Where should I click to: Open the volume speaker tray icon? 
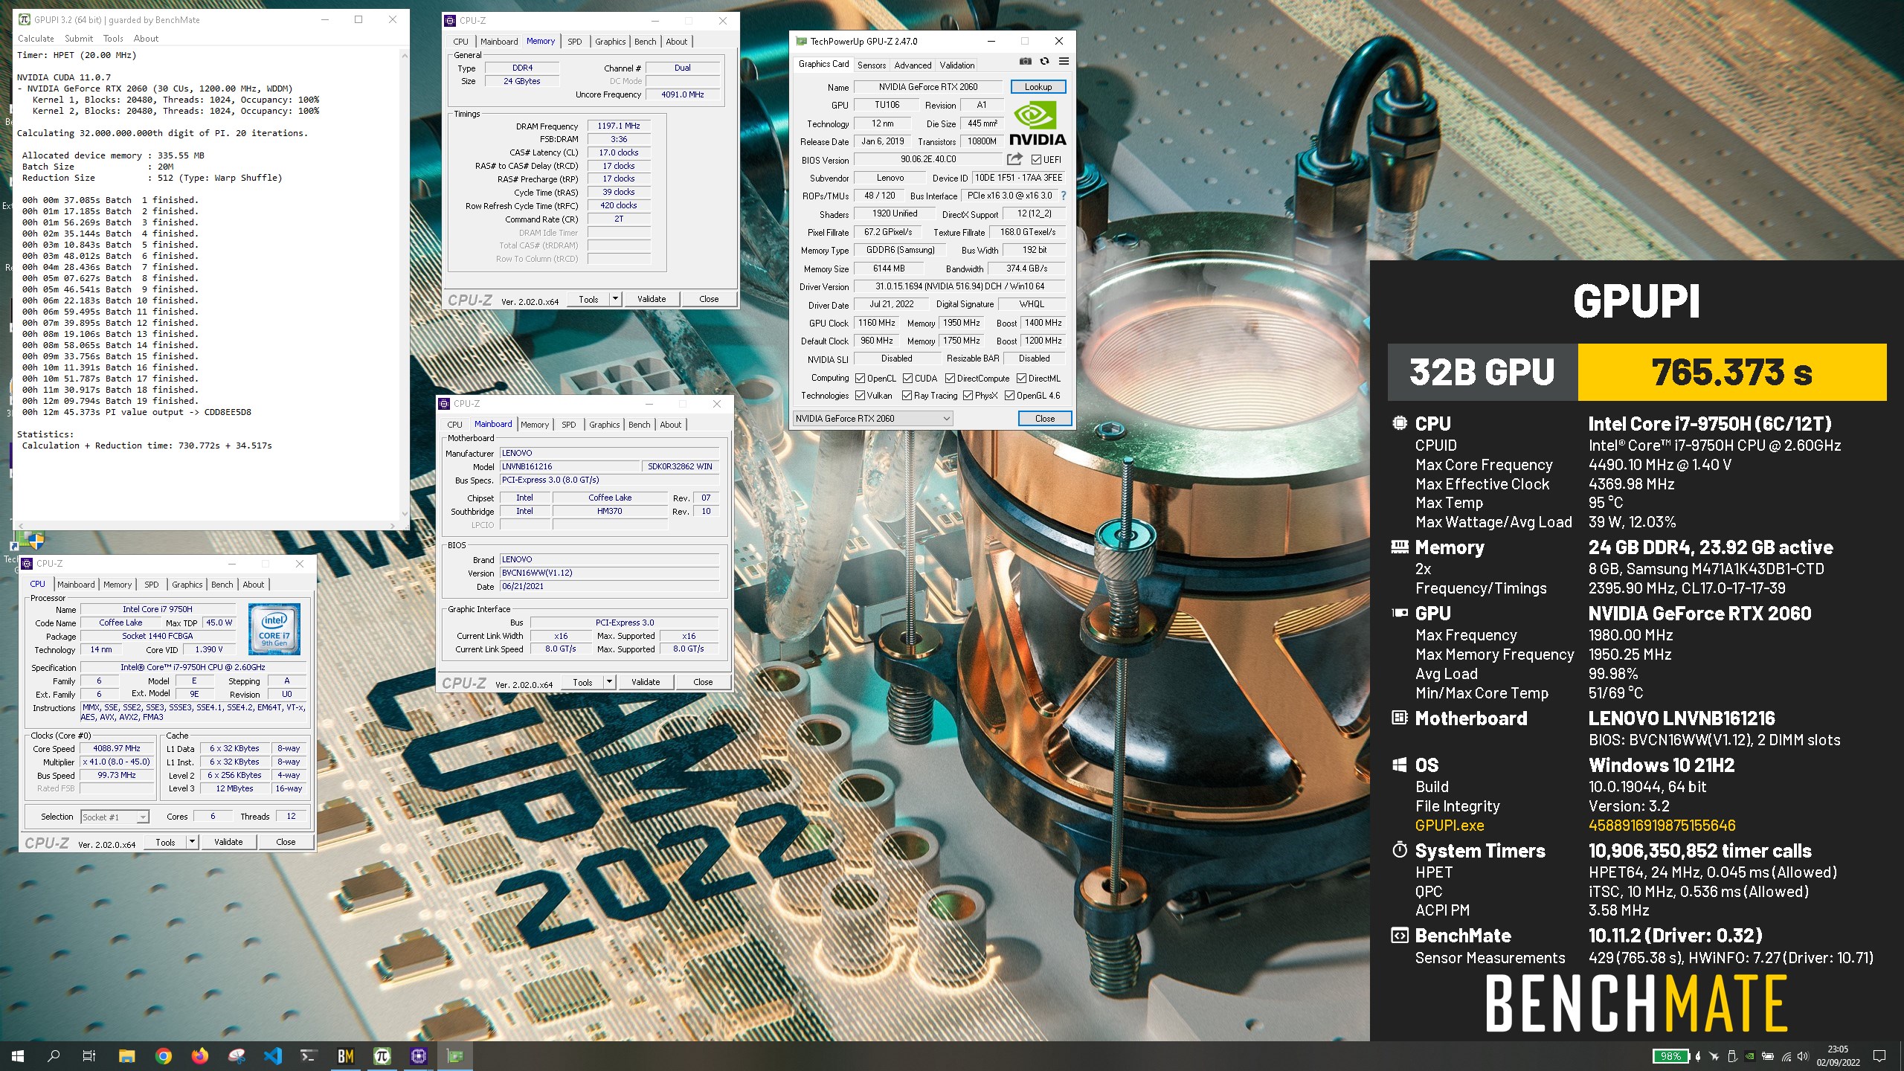coord(1803,1056)
